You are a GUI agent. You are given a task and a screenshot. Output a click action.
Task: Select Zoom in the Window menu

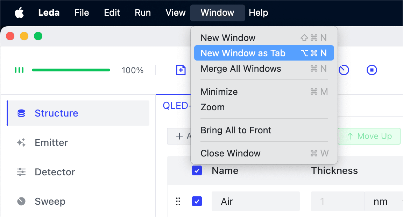point(264,107)
